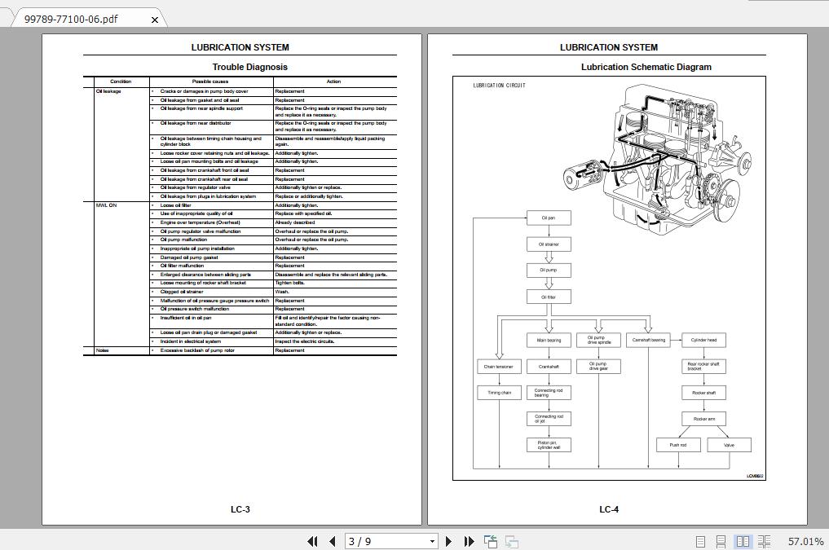Go to the next page
The height and width of the screenshot is (550, 829).
[x=448, y=541]
